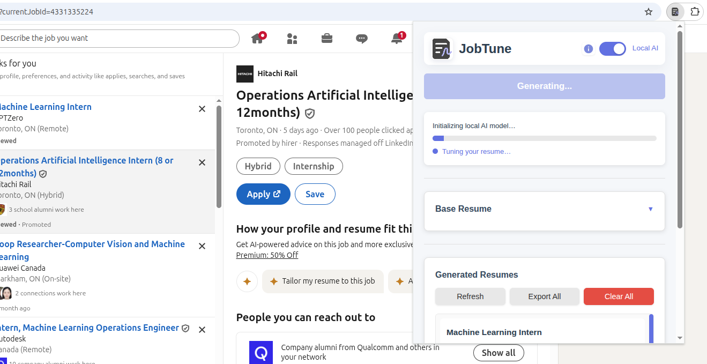Open the Jobs briefcase icon
This screenshot has width=707, height=364.
(x=326, y=39)
